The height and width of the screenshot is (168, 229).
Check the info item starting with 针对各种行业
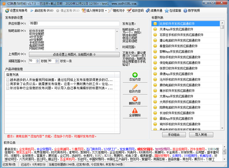8,88
